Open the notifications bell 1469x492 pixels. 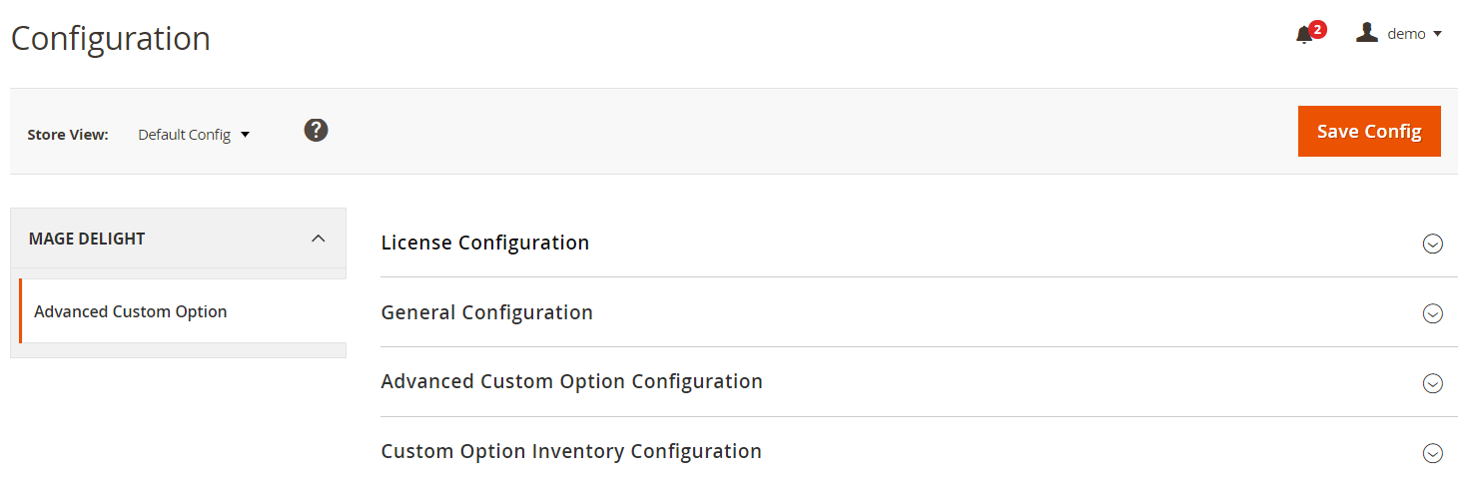(x=1303, y=36)
